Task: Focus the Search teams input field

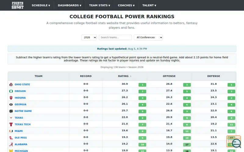Action: 115,37
